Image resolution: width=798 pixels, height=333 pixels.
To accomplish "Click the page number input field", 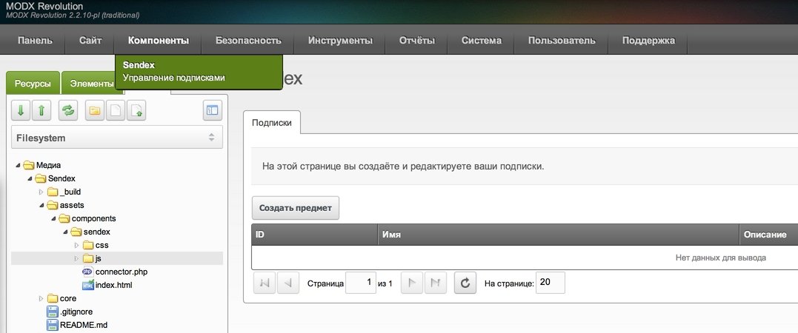I will click(361, 283).
